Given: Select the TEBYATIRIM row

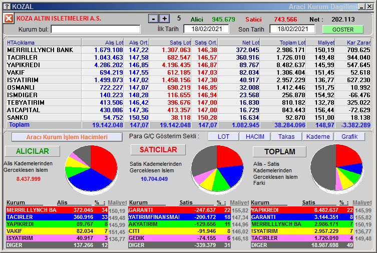Looking at the screenshot, I should coord(188,102).
